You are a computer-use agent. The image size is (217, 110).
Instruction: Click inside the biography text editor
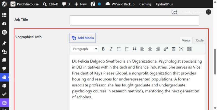coord(138,82)
